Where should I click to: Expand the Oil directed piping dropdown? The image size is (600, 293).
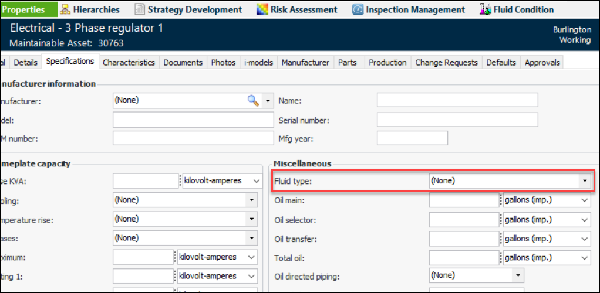click(x=517, y=275)
